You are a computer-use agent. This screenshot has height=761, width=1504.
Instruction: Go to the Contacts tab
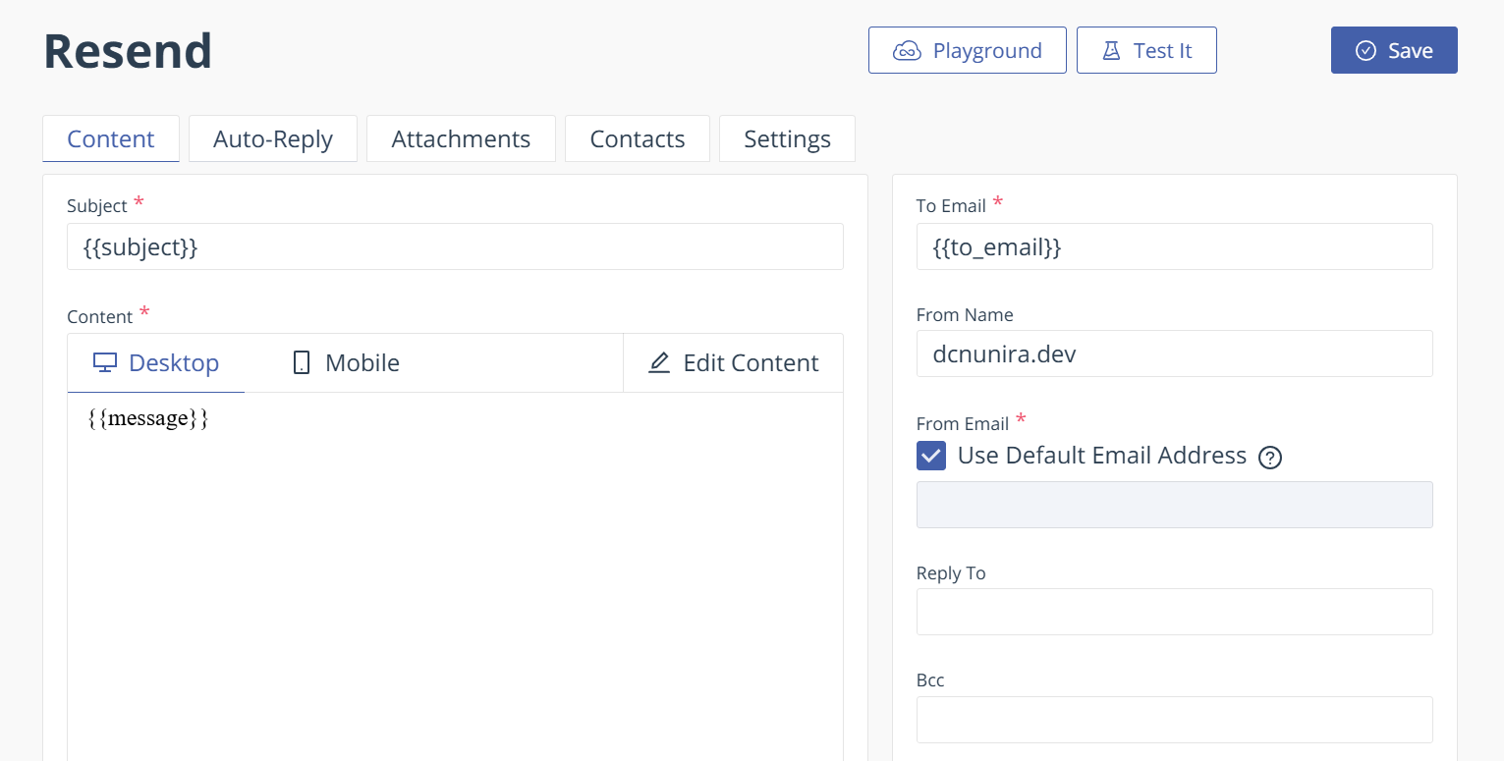[x=637, y=139]
